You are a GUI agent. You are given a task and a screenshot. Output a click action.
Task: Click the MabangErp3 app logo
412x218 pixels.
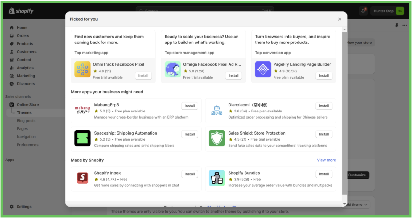coord(82,110)
